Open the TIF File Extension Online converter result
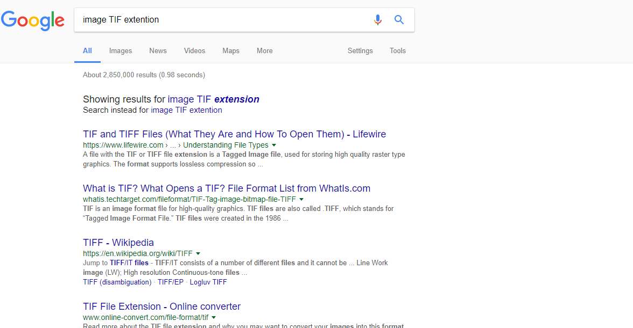This screenshot has height=328, width=633. click(161, 307)
